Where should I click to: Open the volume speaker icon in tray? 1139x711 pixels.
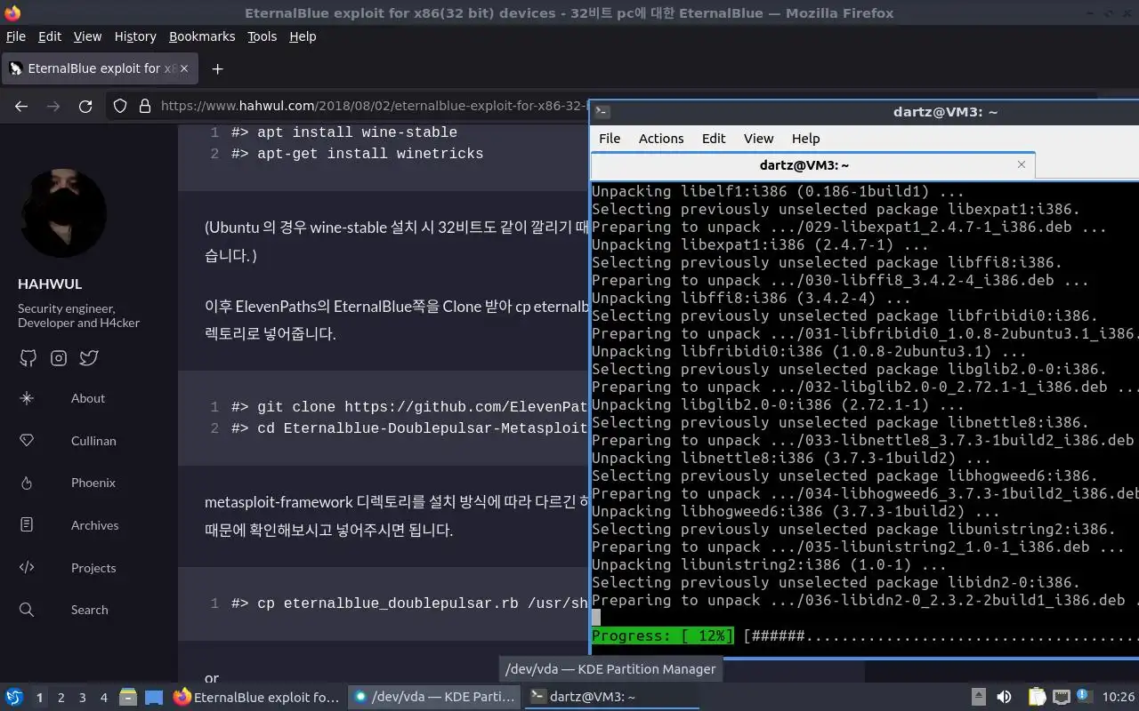coord(1004,697)
